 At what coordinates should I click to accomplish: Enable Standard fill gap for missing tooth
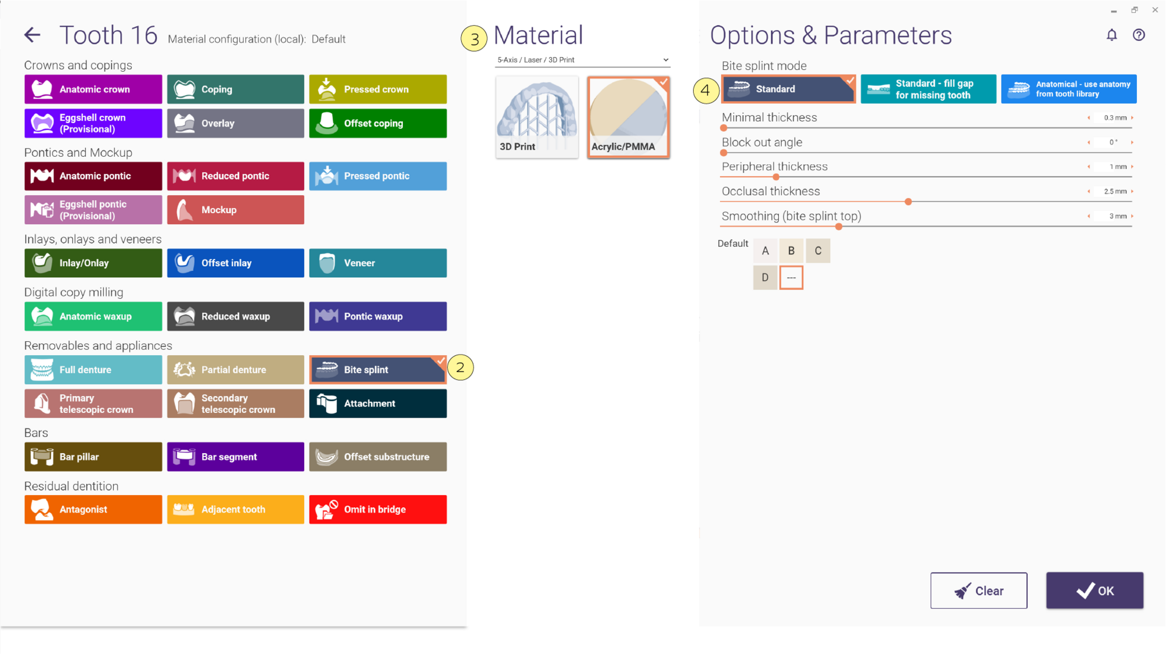tap(928, 89)
